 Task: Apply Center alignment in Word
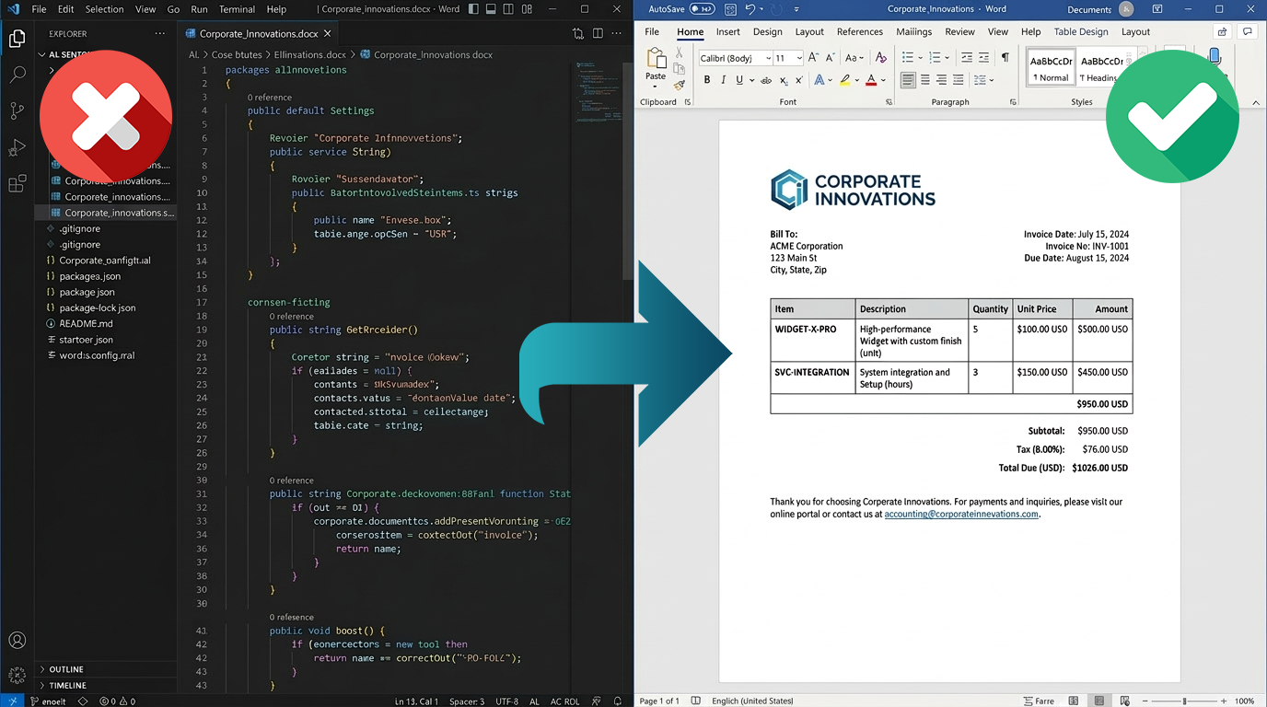[925, 80]
